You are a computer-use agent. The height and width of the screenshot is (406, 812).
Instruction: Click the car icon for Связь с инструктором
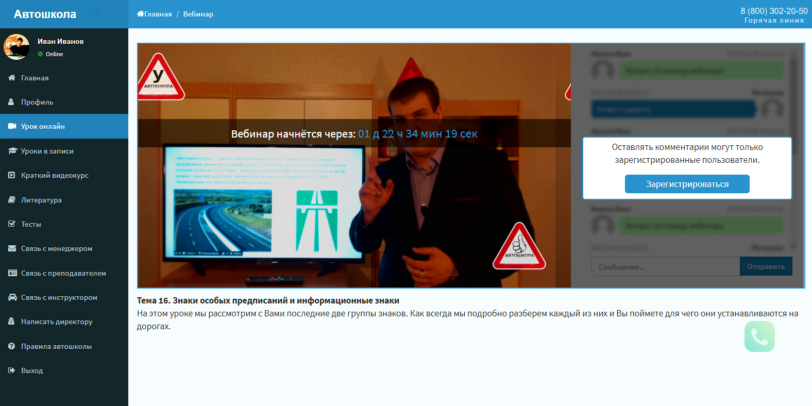tap(12, 297)
